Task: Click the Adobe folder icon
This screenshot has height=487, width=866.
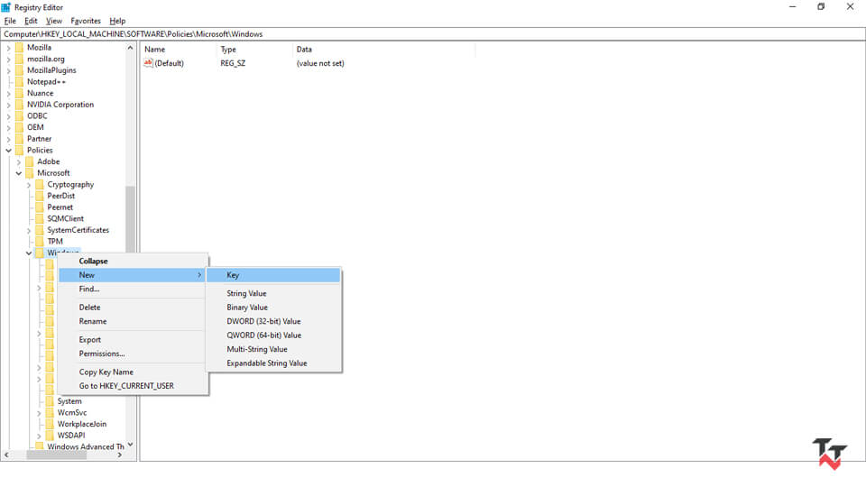Action: tap(29, 161)
